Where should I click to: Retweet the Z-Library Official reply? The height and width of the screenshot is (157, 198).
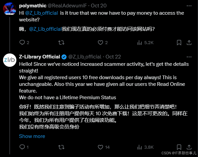tap(61, 147)
